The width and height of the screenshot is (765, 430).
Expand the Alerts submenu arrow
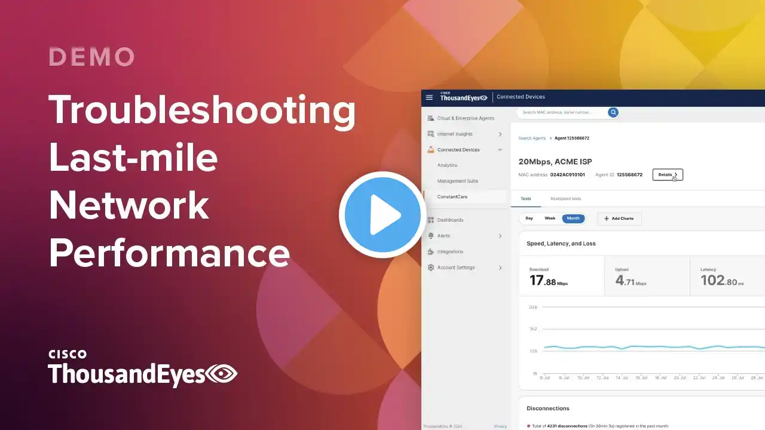tap(500, 236)
